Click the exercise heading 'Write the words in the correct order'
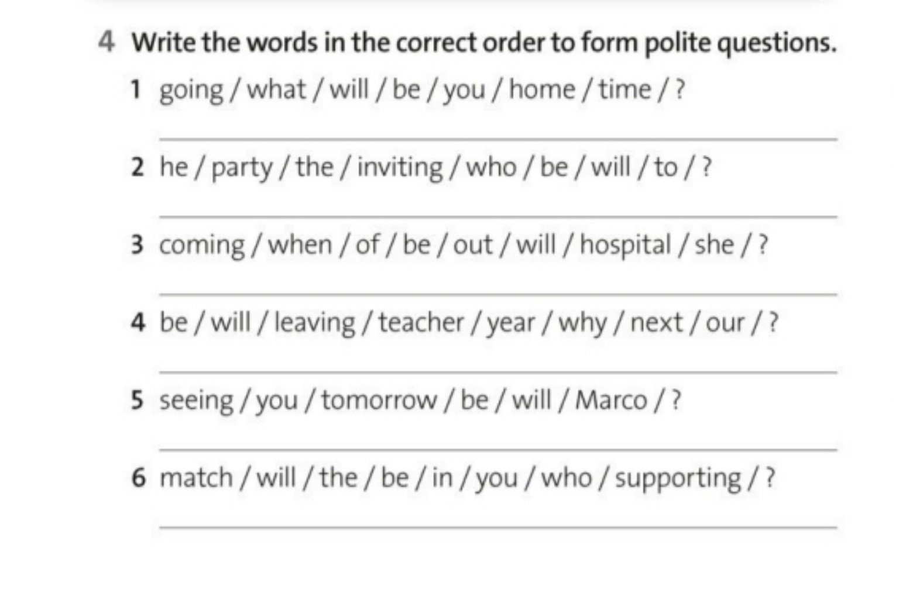Viewport: 899px width, 590px height. 483,43
